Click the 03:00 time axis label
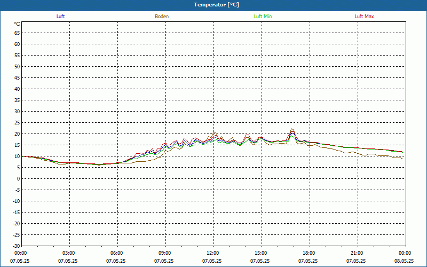 (x=69, y=253)
